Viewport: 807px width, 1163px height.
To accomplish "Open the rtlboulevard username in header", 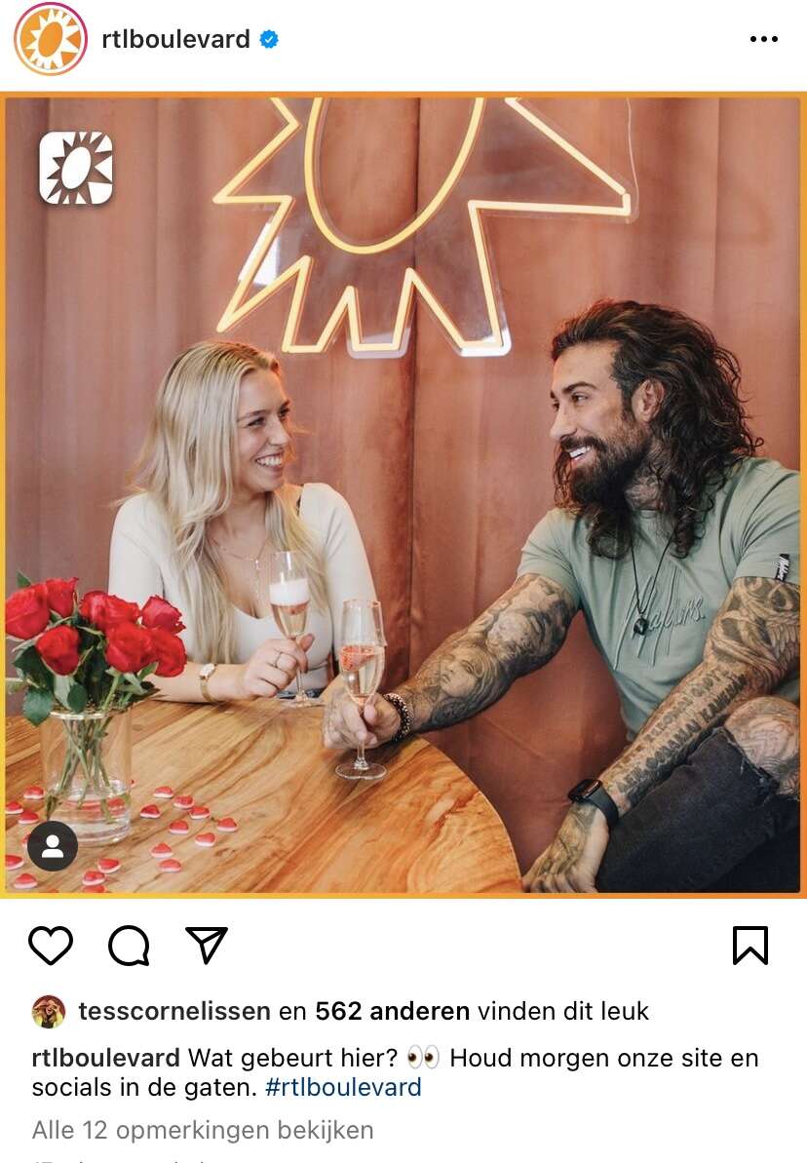I will [175, 39].
